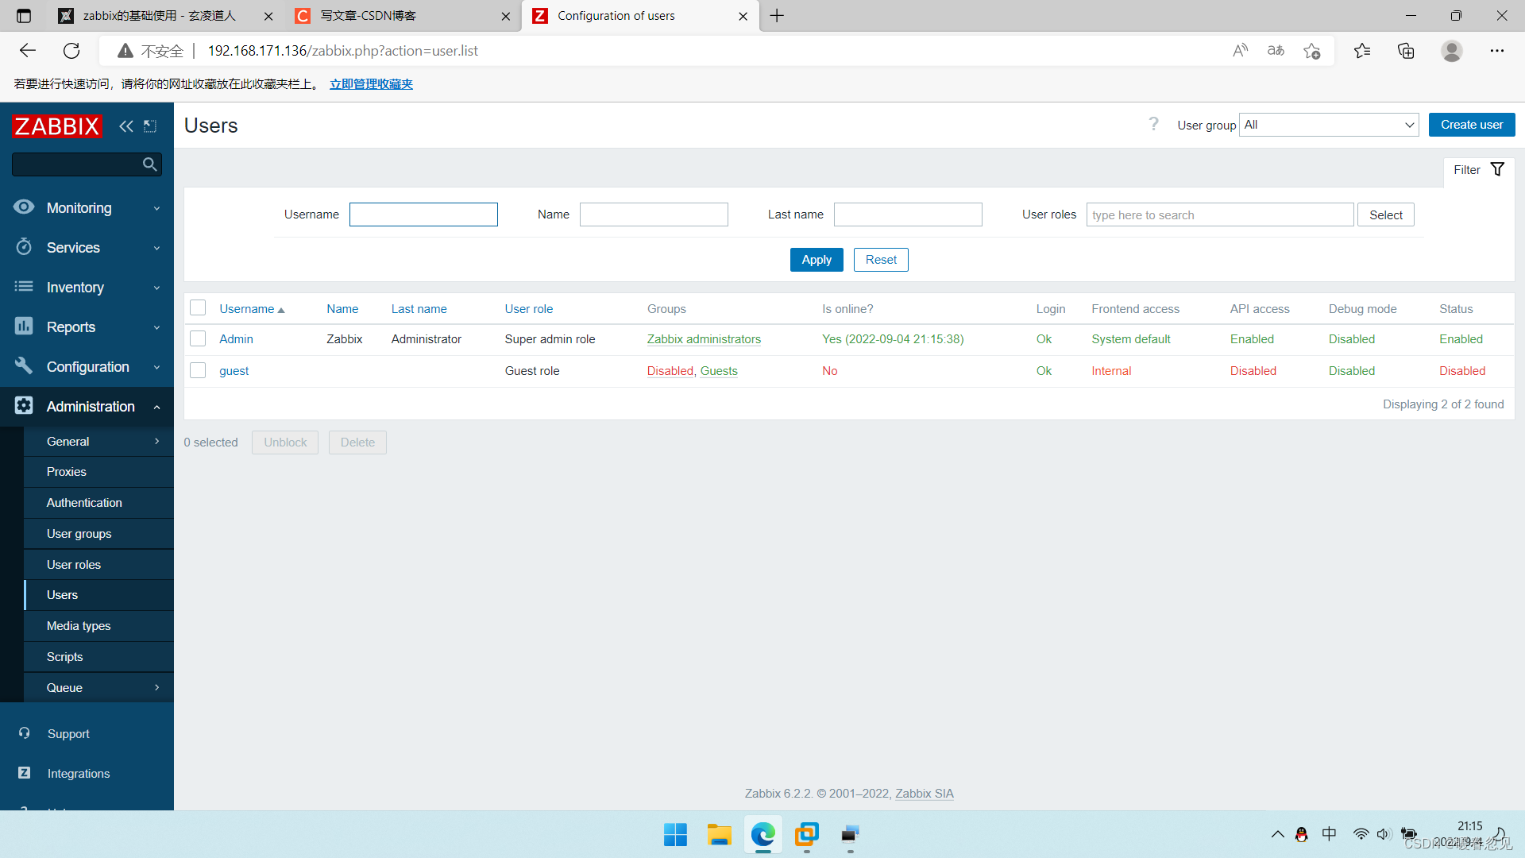Image resolution: width=1525 pixels, height=858 pixels.
Task: Click the sidebar kiosk mode icon
Action: [150, 126]
